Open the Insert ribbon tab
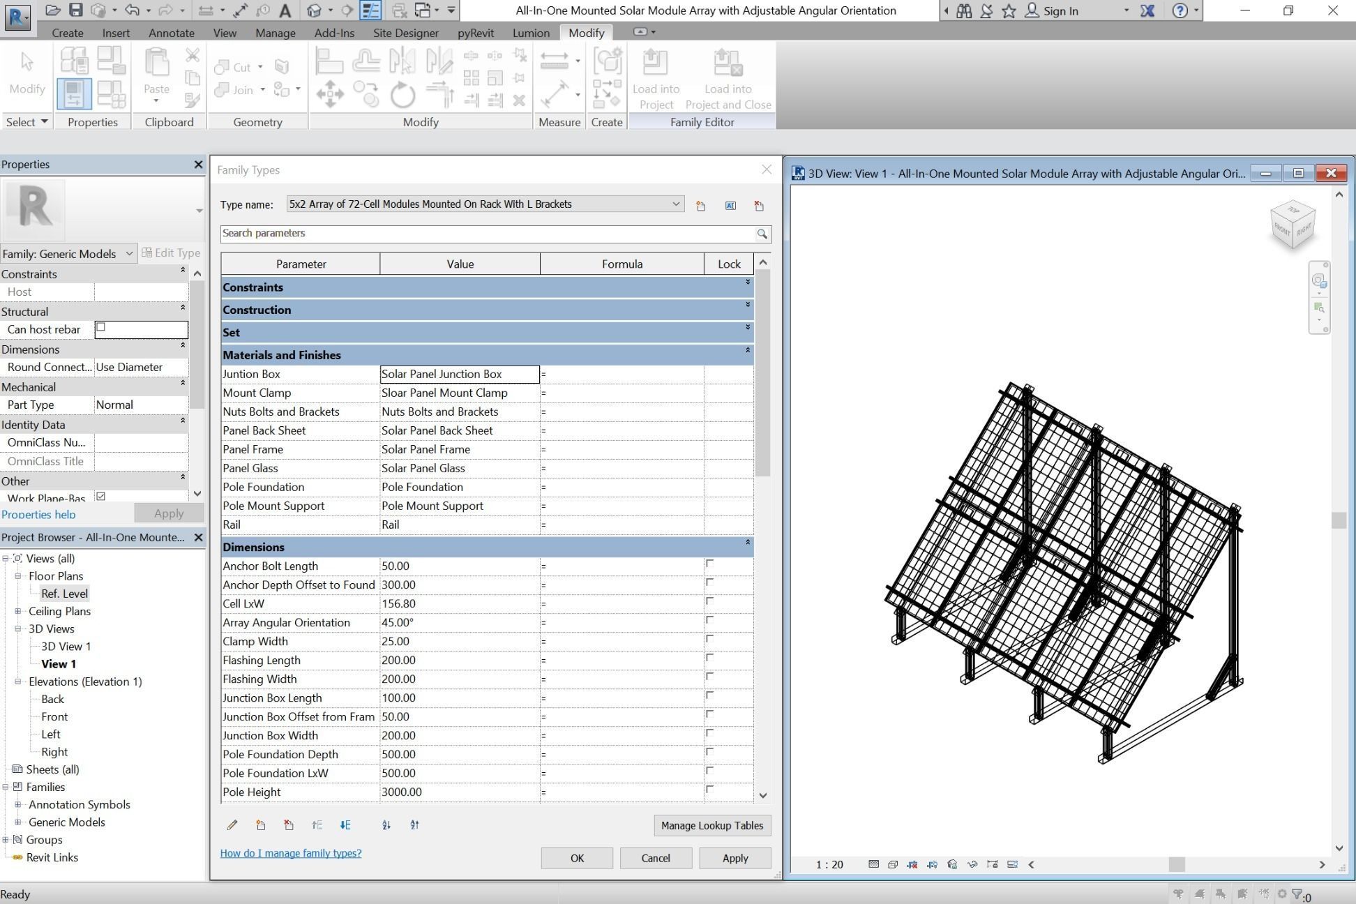Screen dimensions: 1356x904 pos(116,33)
